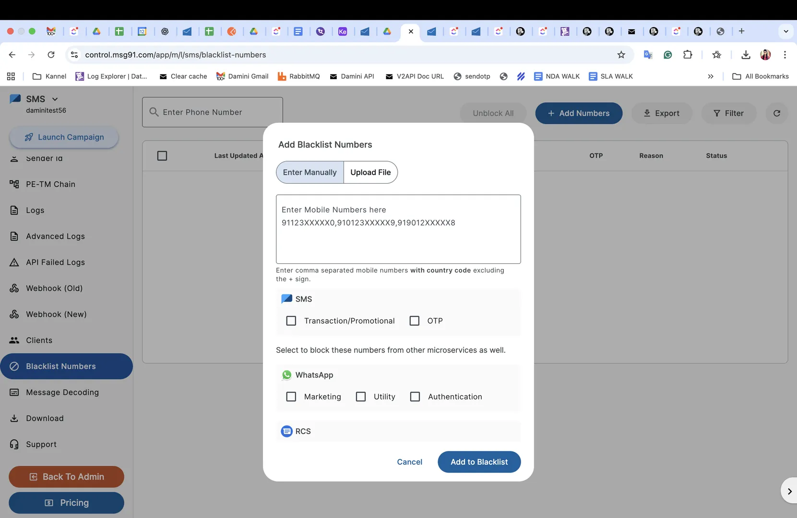This screenshot has height=518, width=797.
Task: Click the Grammarly extension icon
Action: [x=667, y=55]
